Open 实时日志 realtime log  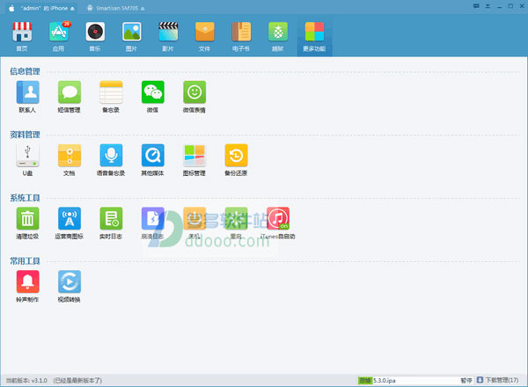111,223
